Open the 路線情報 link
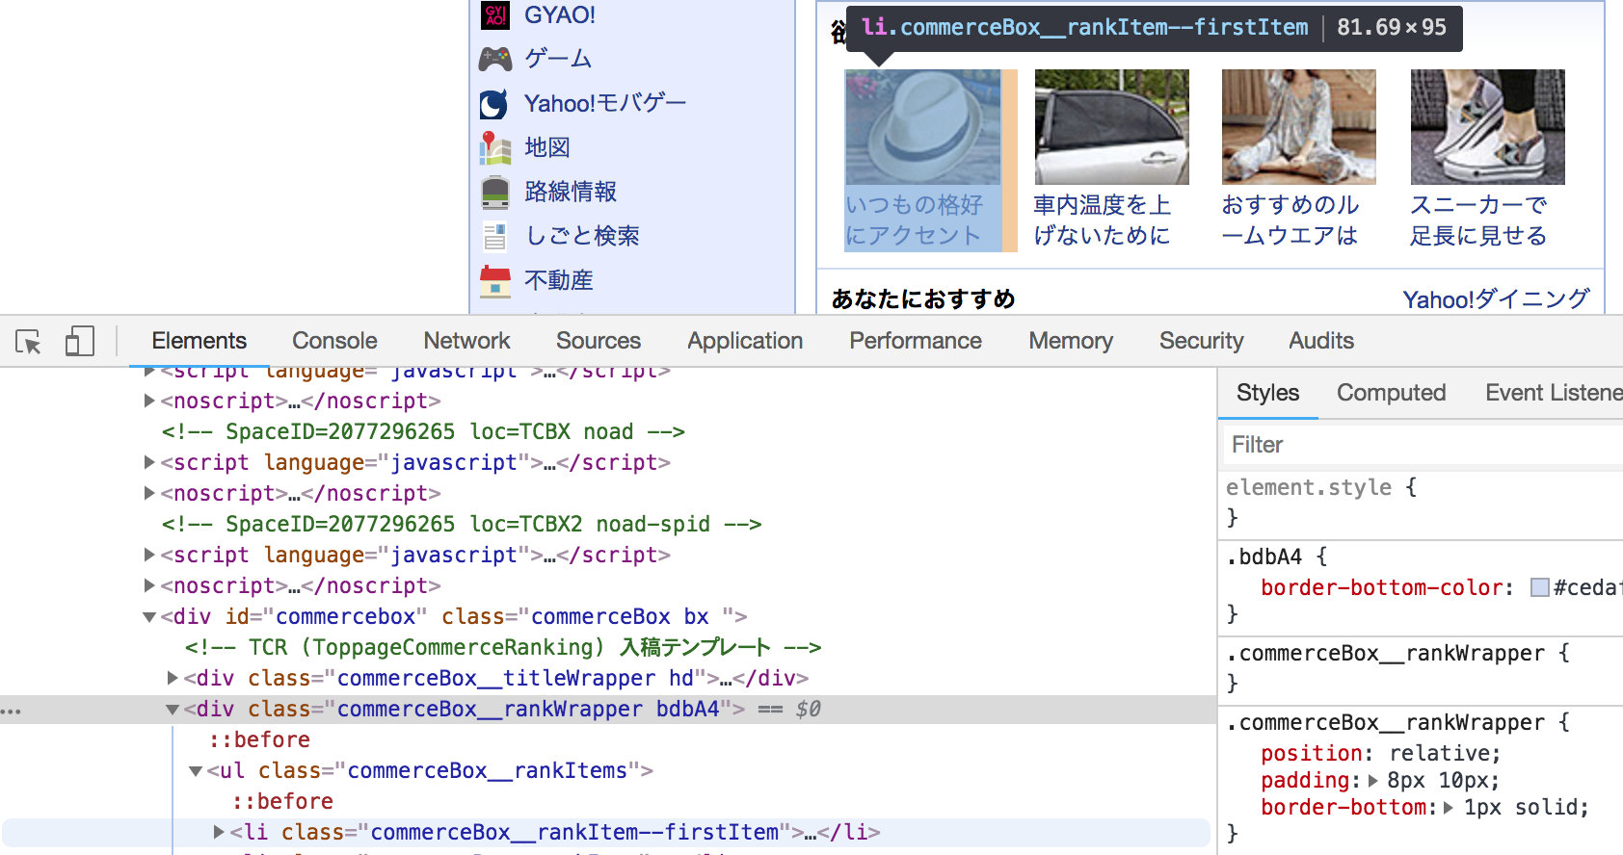The image size is (1623, 855). (571, 192)
